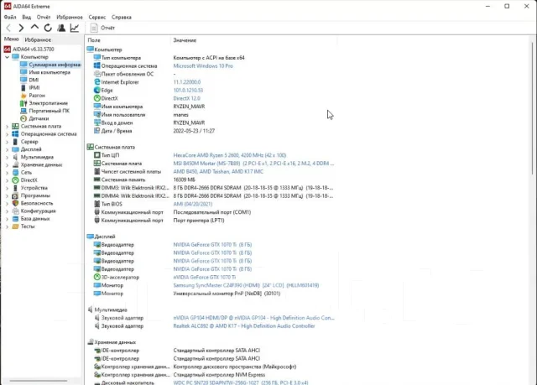537x385 pixels.
Task: Expand the Хранение данных tree node
Action: 7,165
